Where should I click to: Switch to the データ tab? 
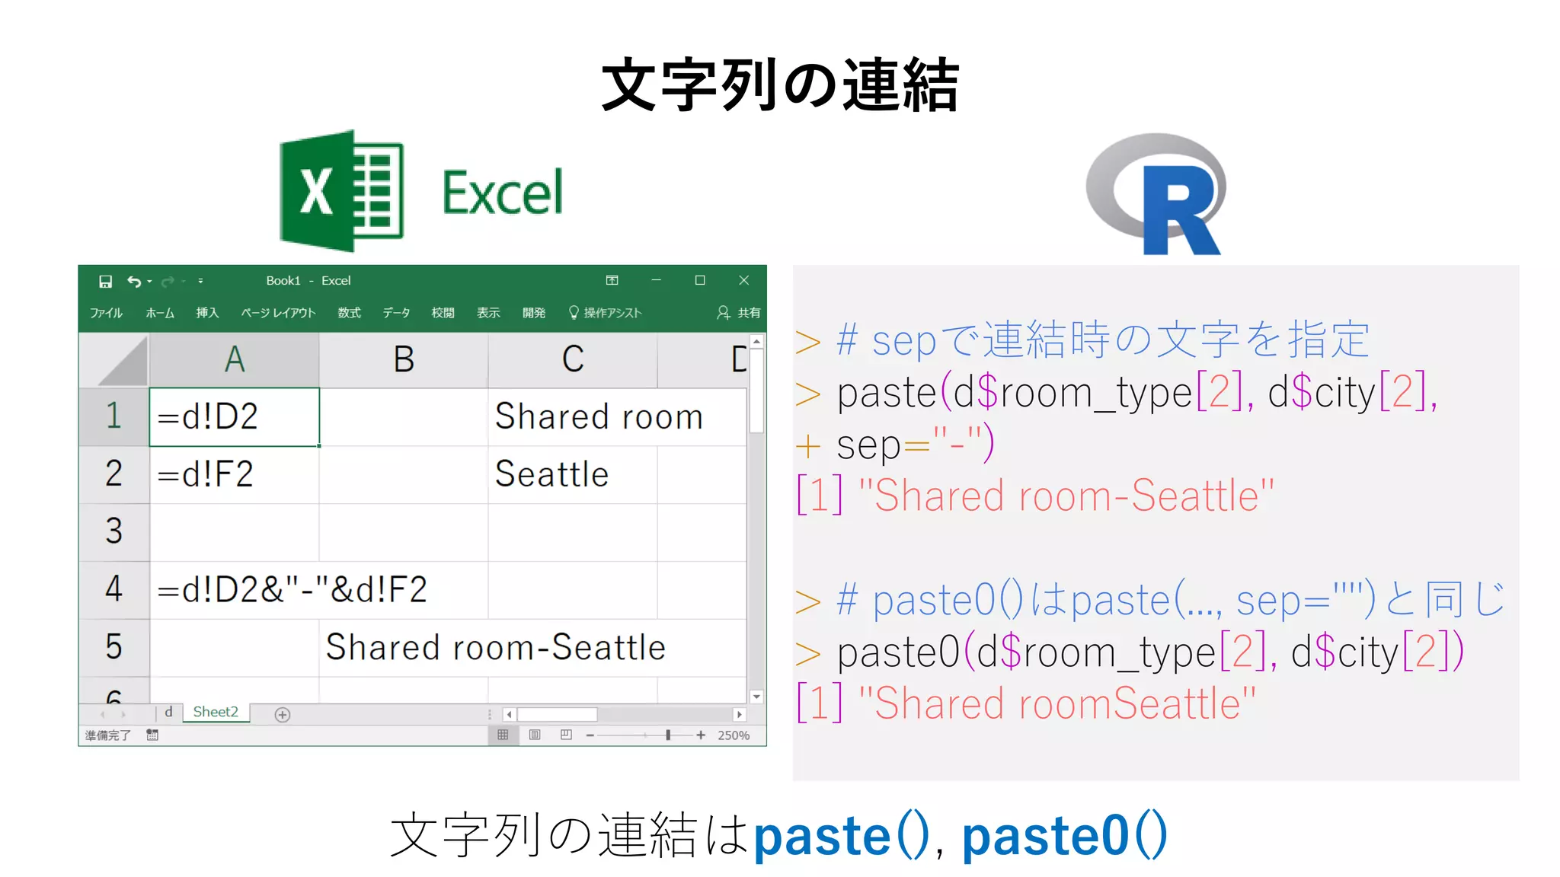[x=396, y=313]
